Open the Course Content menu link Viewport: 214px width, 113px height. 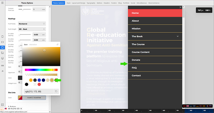pyautogui.click(x=155, y=52)
